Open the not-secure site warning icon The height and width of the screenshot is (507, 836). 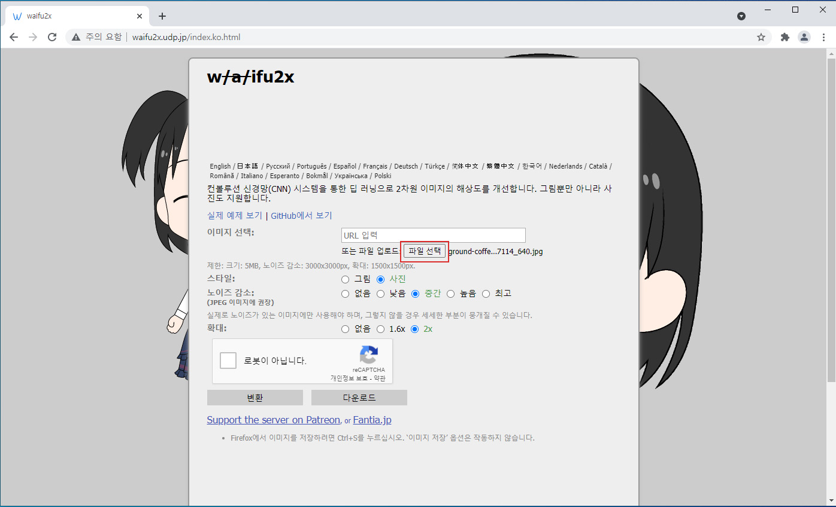(76, 37)
